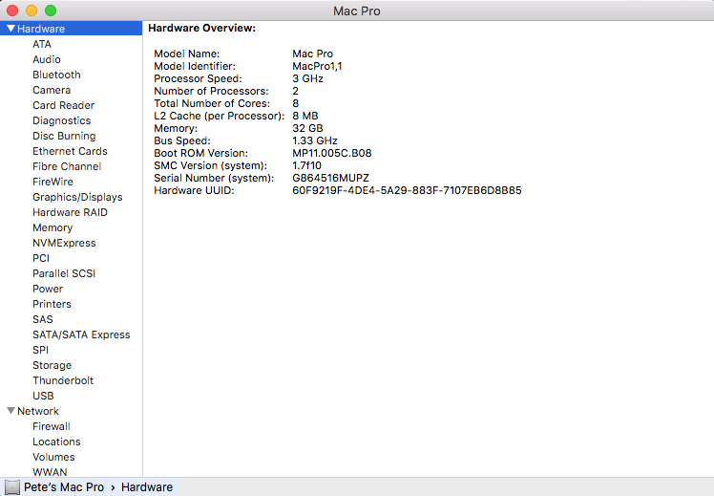The width and height of the screenshot is (714, 496).
Task: Open the USB section
Action: pyautogui.click(x=43, y=396)
